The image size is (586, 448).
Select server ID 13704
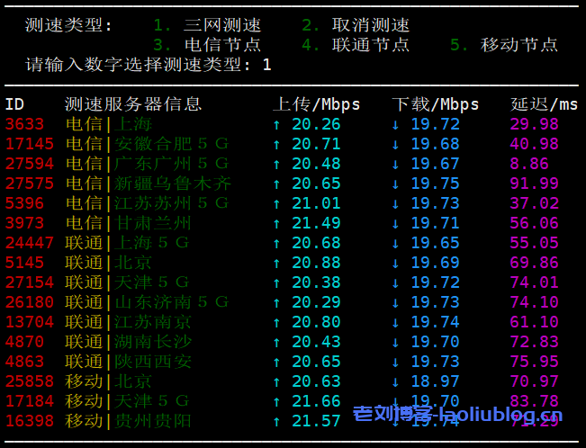[x=30, y=322]
